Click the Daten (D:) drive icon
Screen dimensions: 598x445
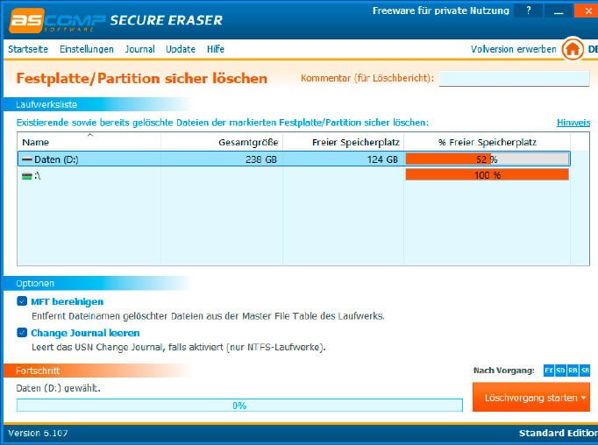26,159
